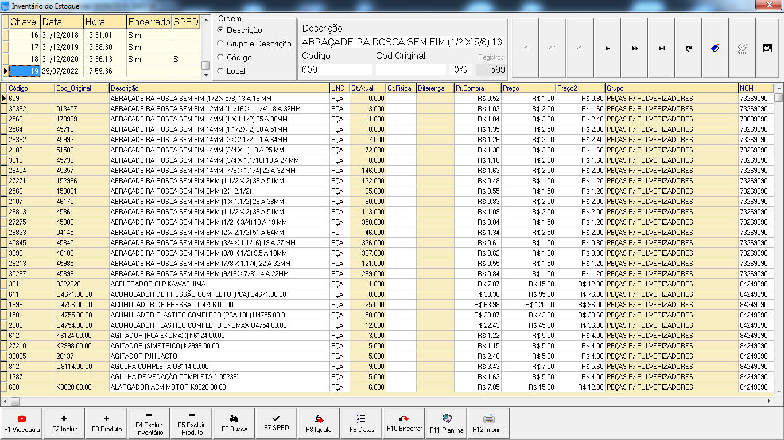The width and height of the screenshot is (784, 440).
Task: Jump back several records (double left arrow)
Action: point(552,49)
